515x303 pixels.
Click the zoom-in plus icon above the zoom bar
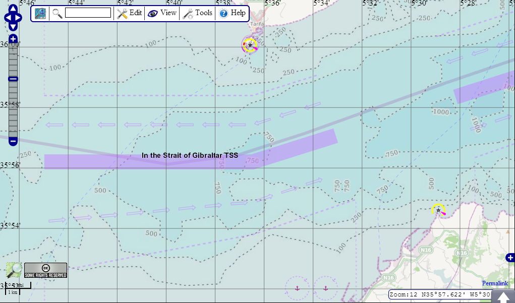click(x=12, y=38)
